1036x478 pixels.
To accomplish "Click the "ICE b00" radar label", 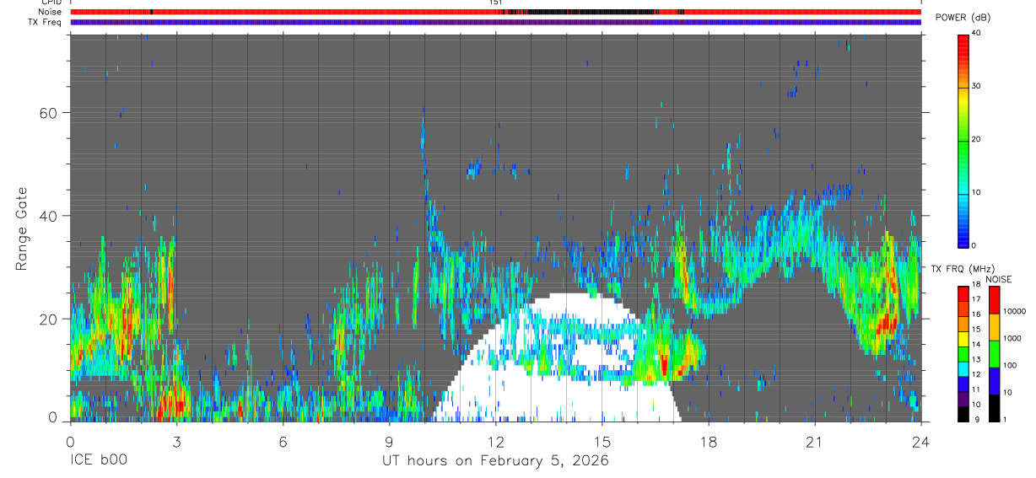I will click(97, 461).
